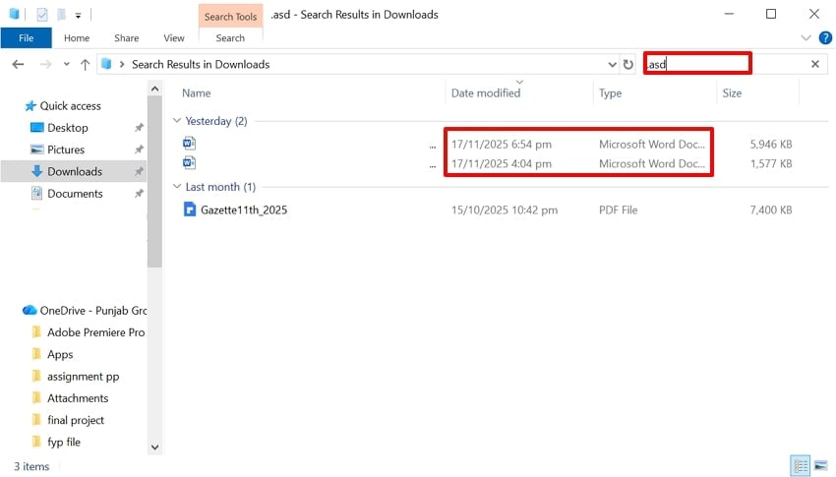Click the pin icon beside Downloads

click(139, 171)
